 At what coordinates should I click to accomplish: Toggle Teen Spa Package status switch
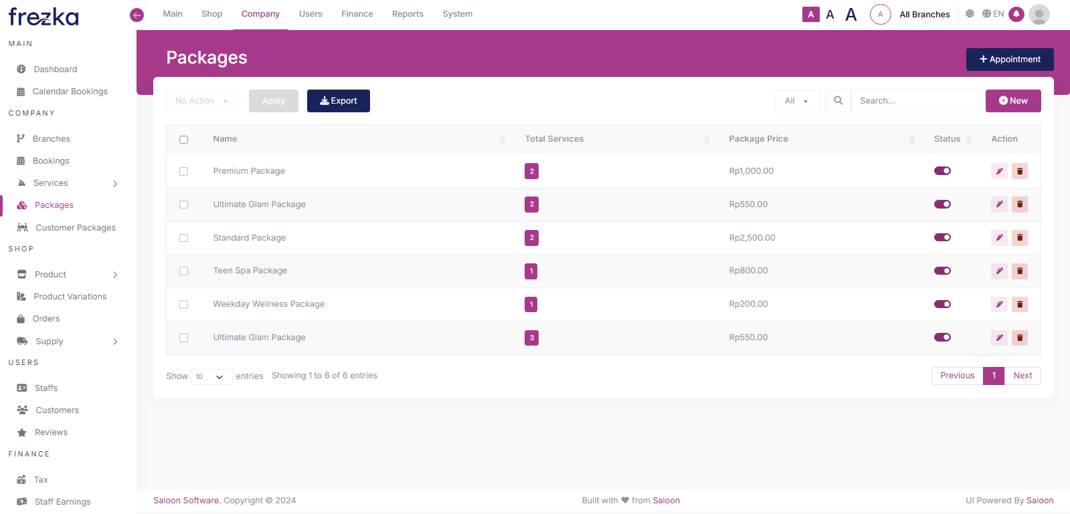(x=942, y=271)
